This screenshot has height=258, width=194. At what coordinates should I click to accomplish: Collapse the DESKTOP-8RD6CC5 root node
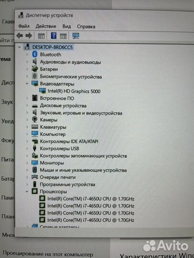[19, 47]
